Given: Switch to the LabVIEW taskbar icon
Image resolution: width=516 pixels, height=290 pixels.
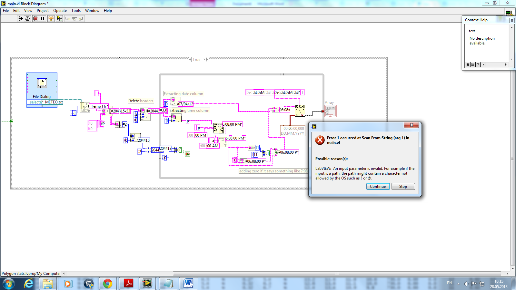Looking at the screenshot, I should [x=147, y=284].
